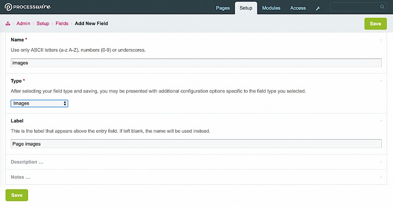
Task: Navigate to Admin breadcrumb link
Action: pos(23,24)
